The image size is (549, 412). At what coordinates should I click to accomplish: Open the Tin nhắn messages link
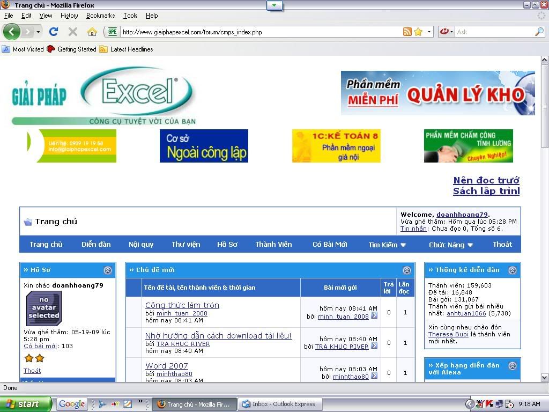click(x=413, y=229)
